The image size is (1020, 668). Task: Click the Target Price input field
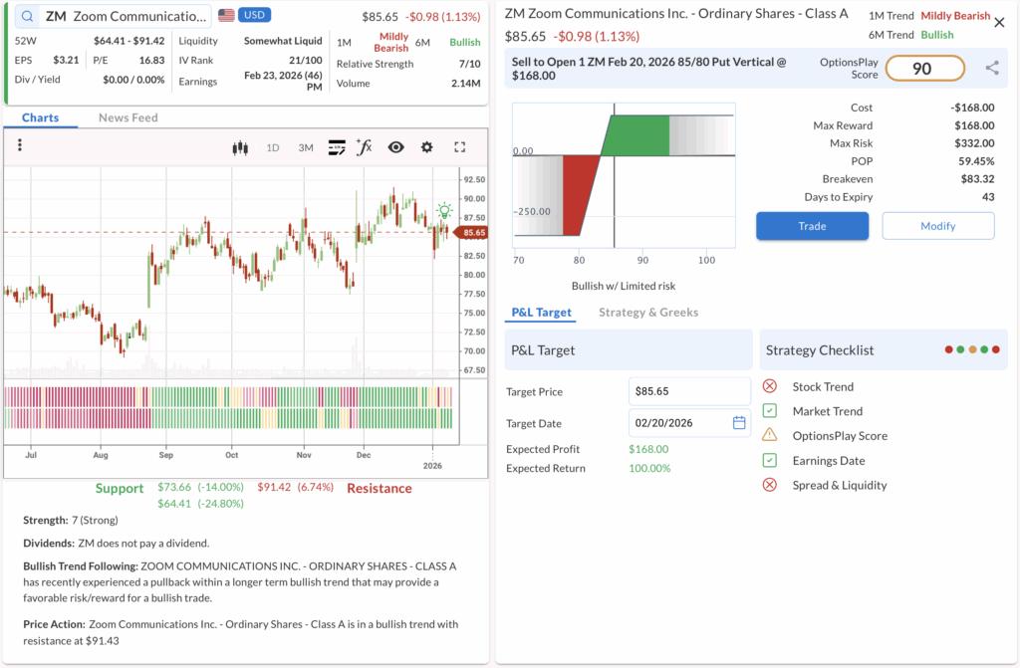[689, 391]
